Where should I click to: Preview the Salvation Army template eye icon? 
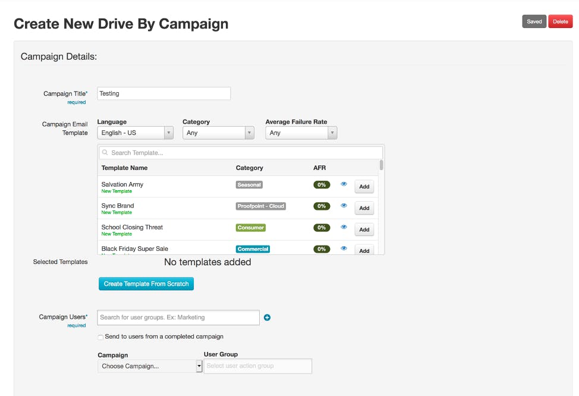pos(344,184)
